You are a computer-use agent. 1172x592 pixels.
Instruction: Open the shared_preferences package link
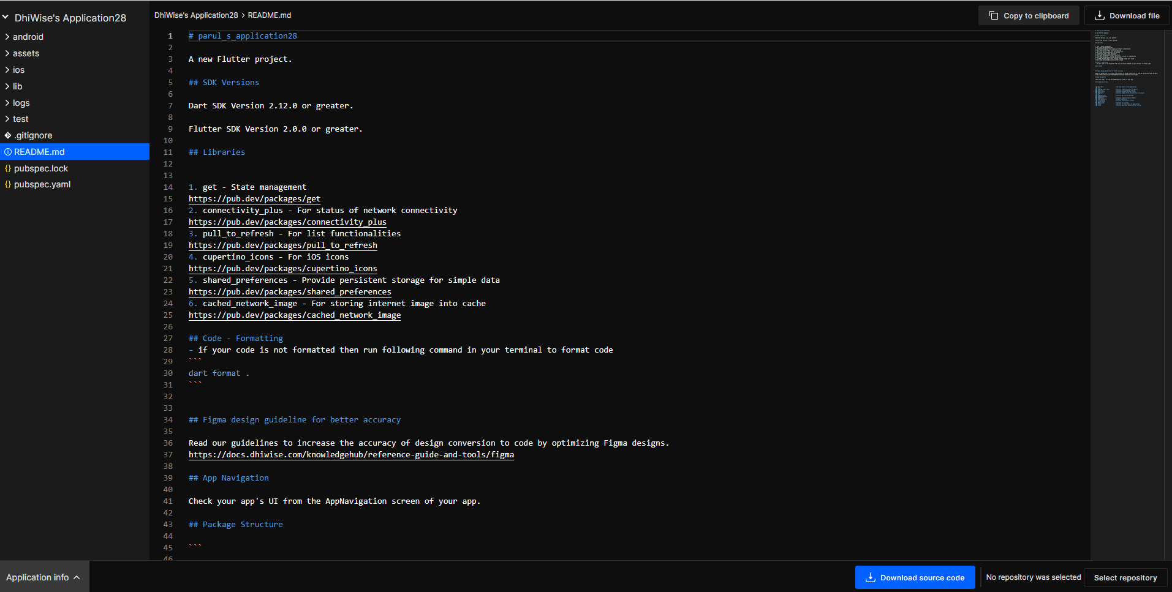coord(290,292)
